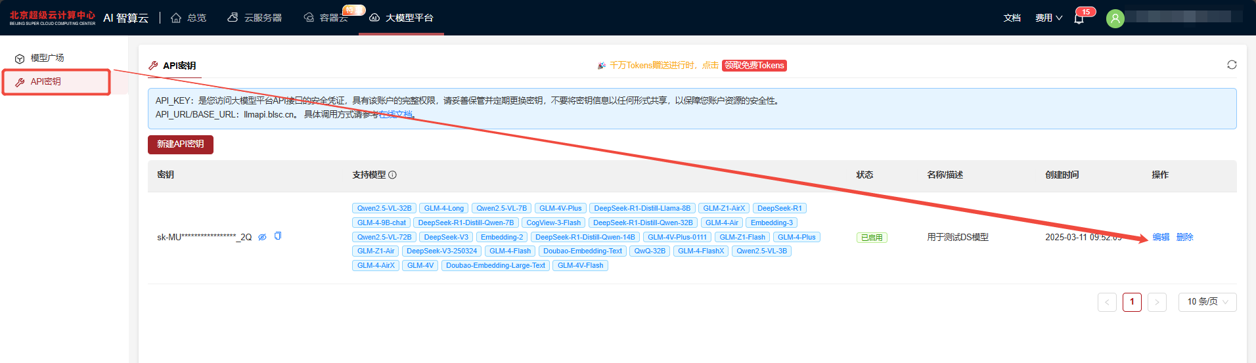Click the 密钥 column header
The width and height of the screenshot is (1256, 363).
(x=166, y=175)
